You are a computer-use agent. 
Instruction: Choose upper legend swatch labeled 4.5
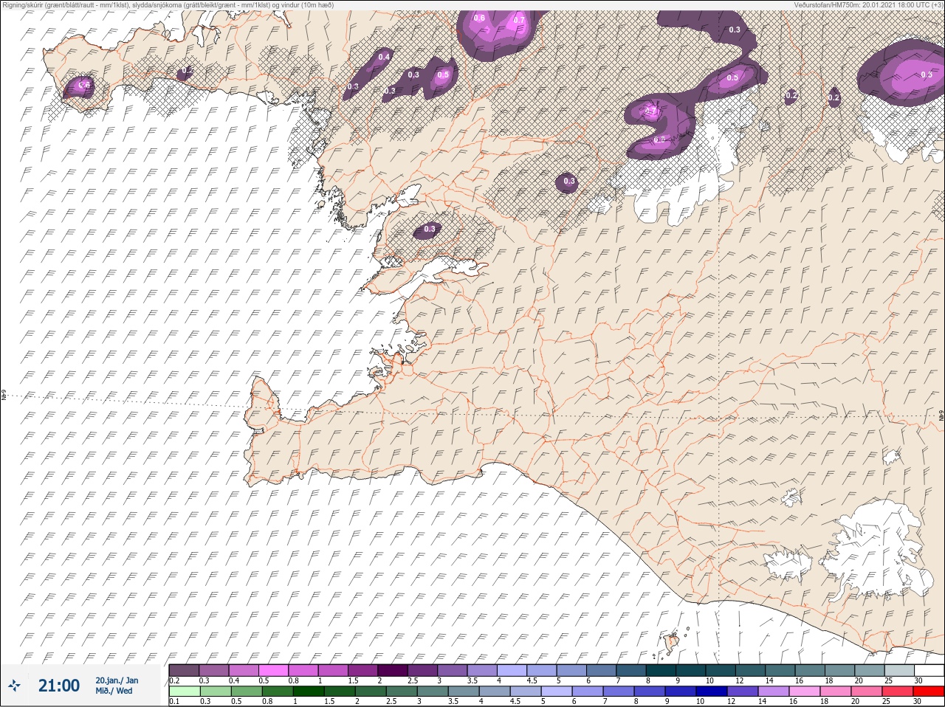coord(543,670)
